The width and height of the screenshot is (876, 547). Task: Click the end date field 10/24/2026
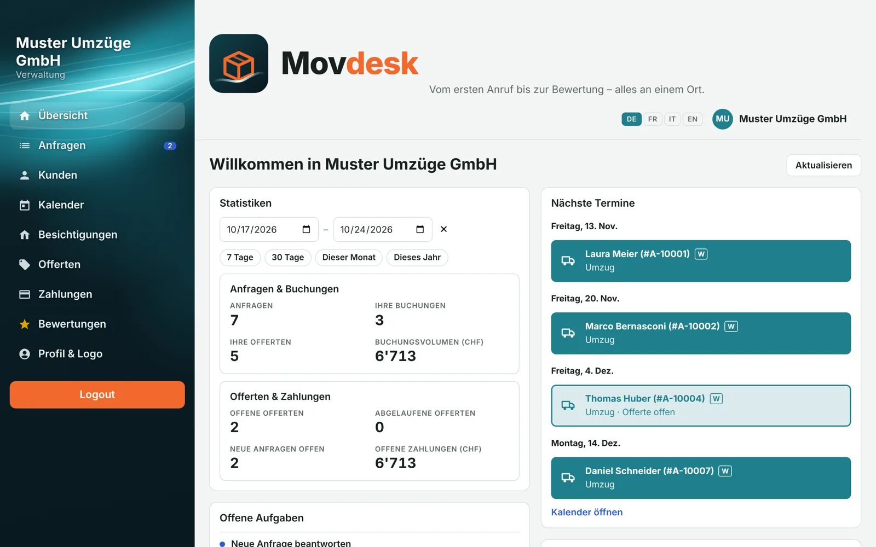point(383,229)
